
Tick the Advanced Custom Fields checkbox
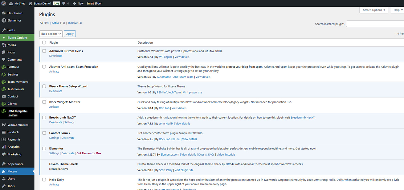[x=44, y=51]
